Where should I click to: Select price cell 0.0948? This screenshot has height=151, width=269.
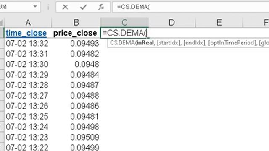(76, 64)
